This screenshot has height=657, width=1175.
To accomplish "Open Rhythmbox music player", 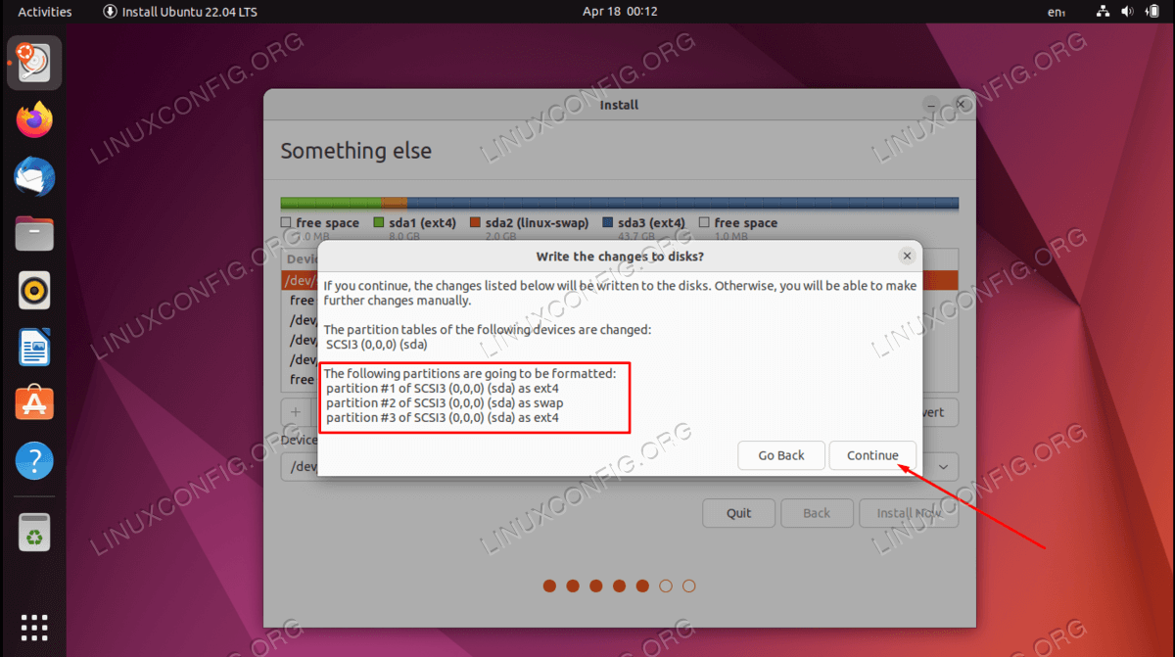I will click(34, 291).
